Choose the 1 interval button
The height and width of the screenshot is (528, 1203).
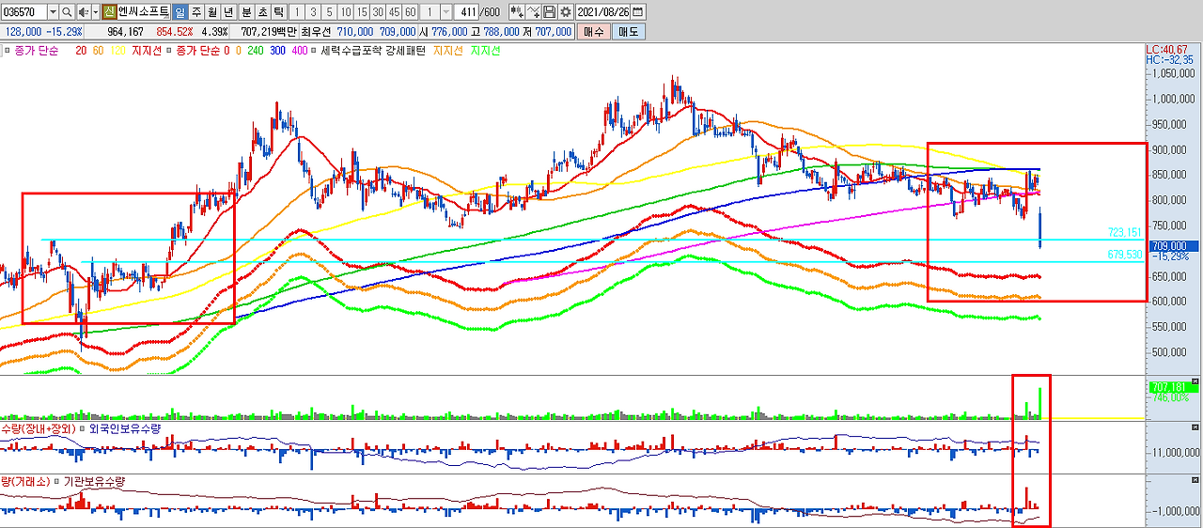[297, 12]
